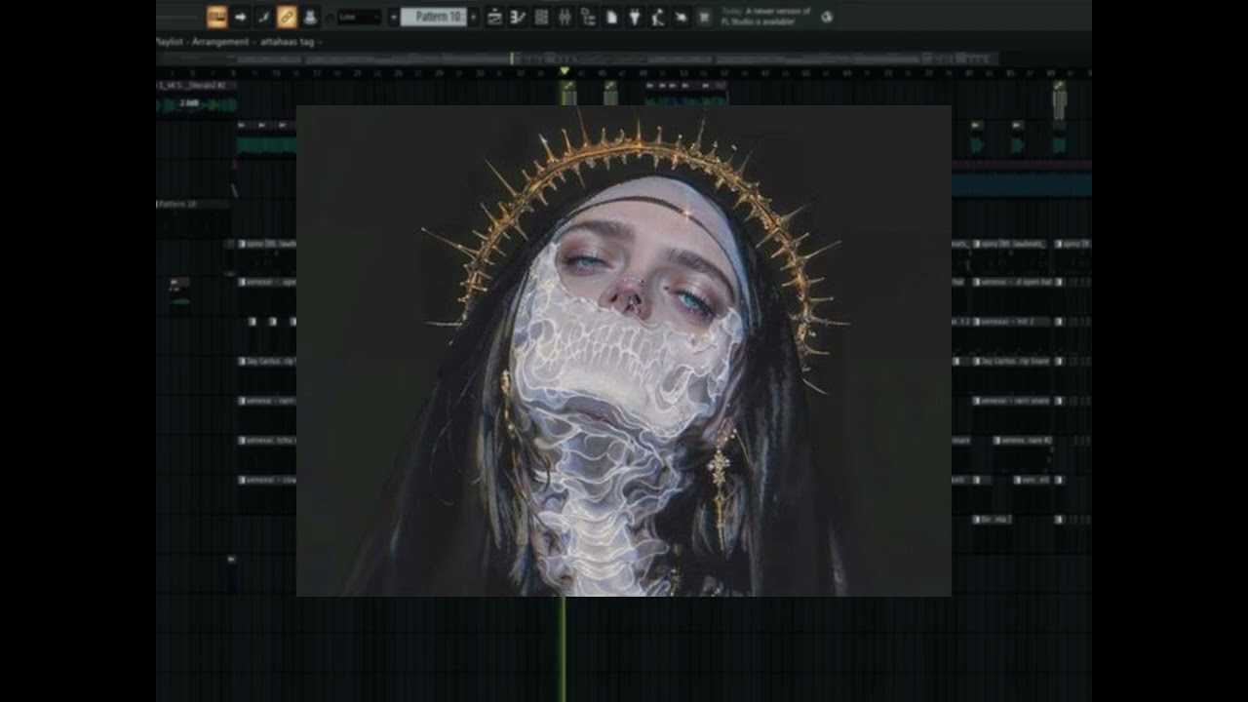1248x702 pixels.
Task: Open the plugin plug icon
Action: coord(635,17)
